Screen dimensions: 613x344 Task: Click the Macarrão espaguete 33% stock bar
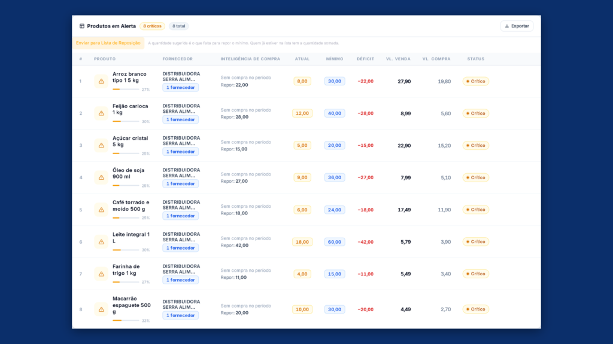(126, 321)
